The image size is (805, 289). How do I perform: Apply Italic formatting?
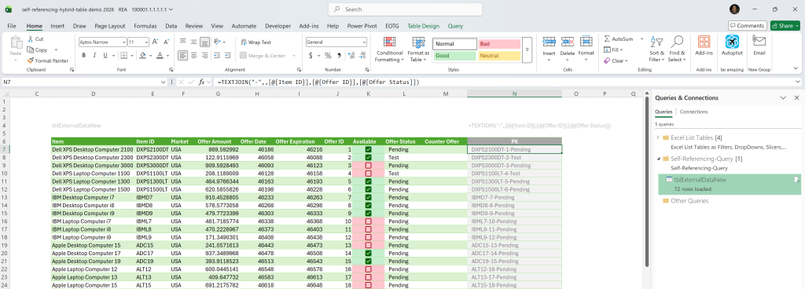[x=94, y=55]
